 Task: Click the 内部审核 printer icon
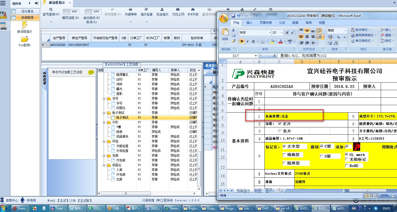pos(130,10)
